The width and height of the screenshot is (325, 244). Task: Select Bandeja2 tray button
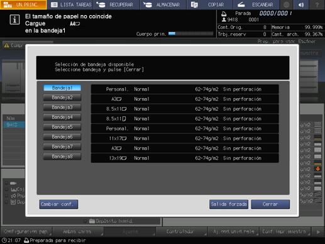point(62,97)
